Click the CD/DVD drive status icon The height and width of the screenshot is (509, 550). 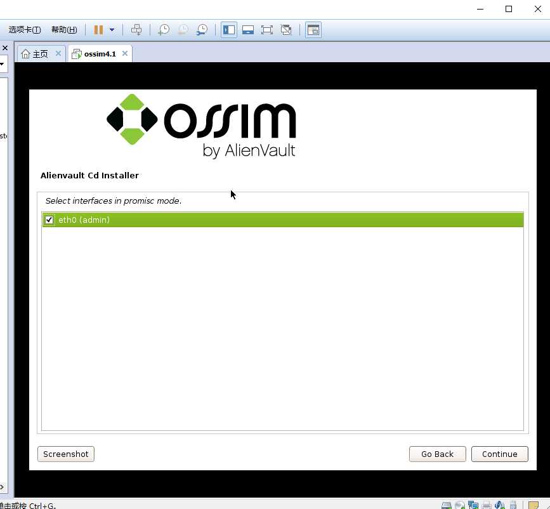click(459, 505)
